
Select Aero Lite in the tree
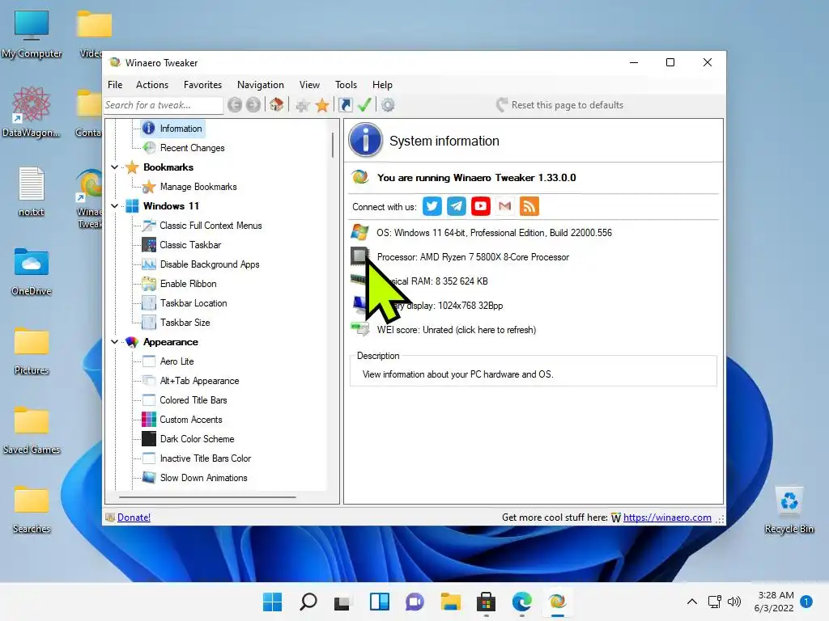pos(177,361)
